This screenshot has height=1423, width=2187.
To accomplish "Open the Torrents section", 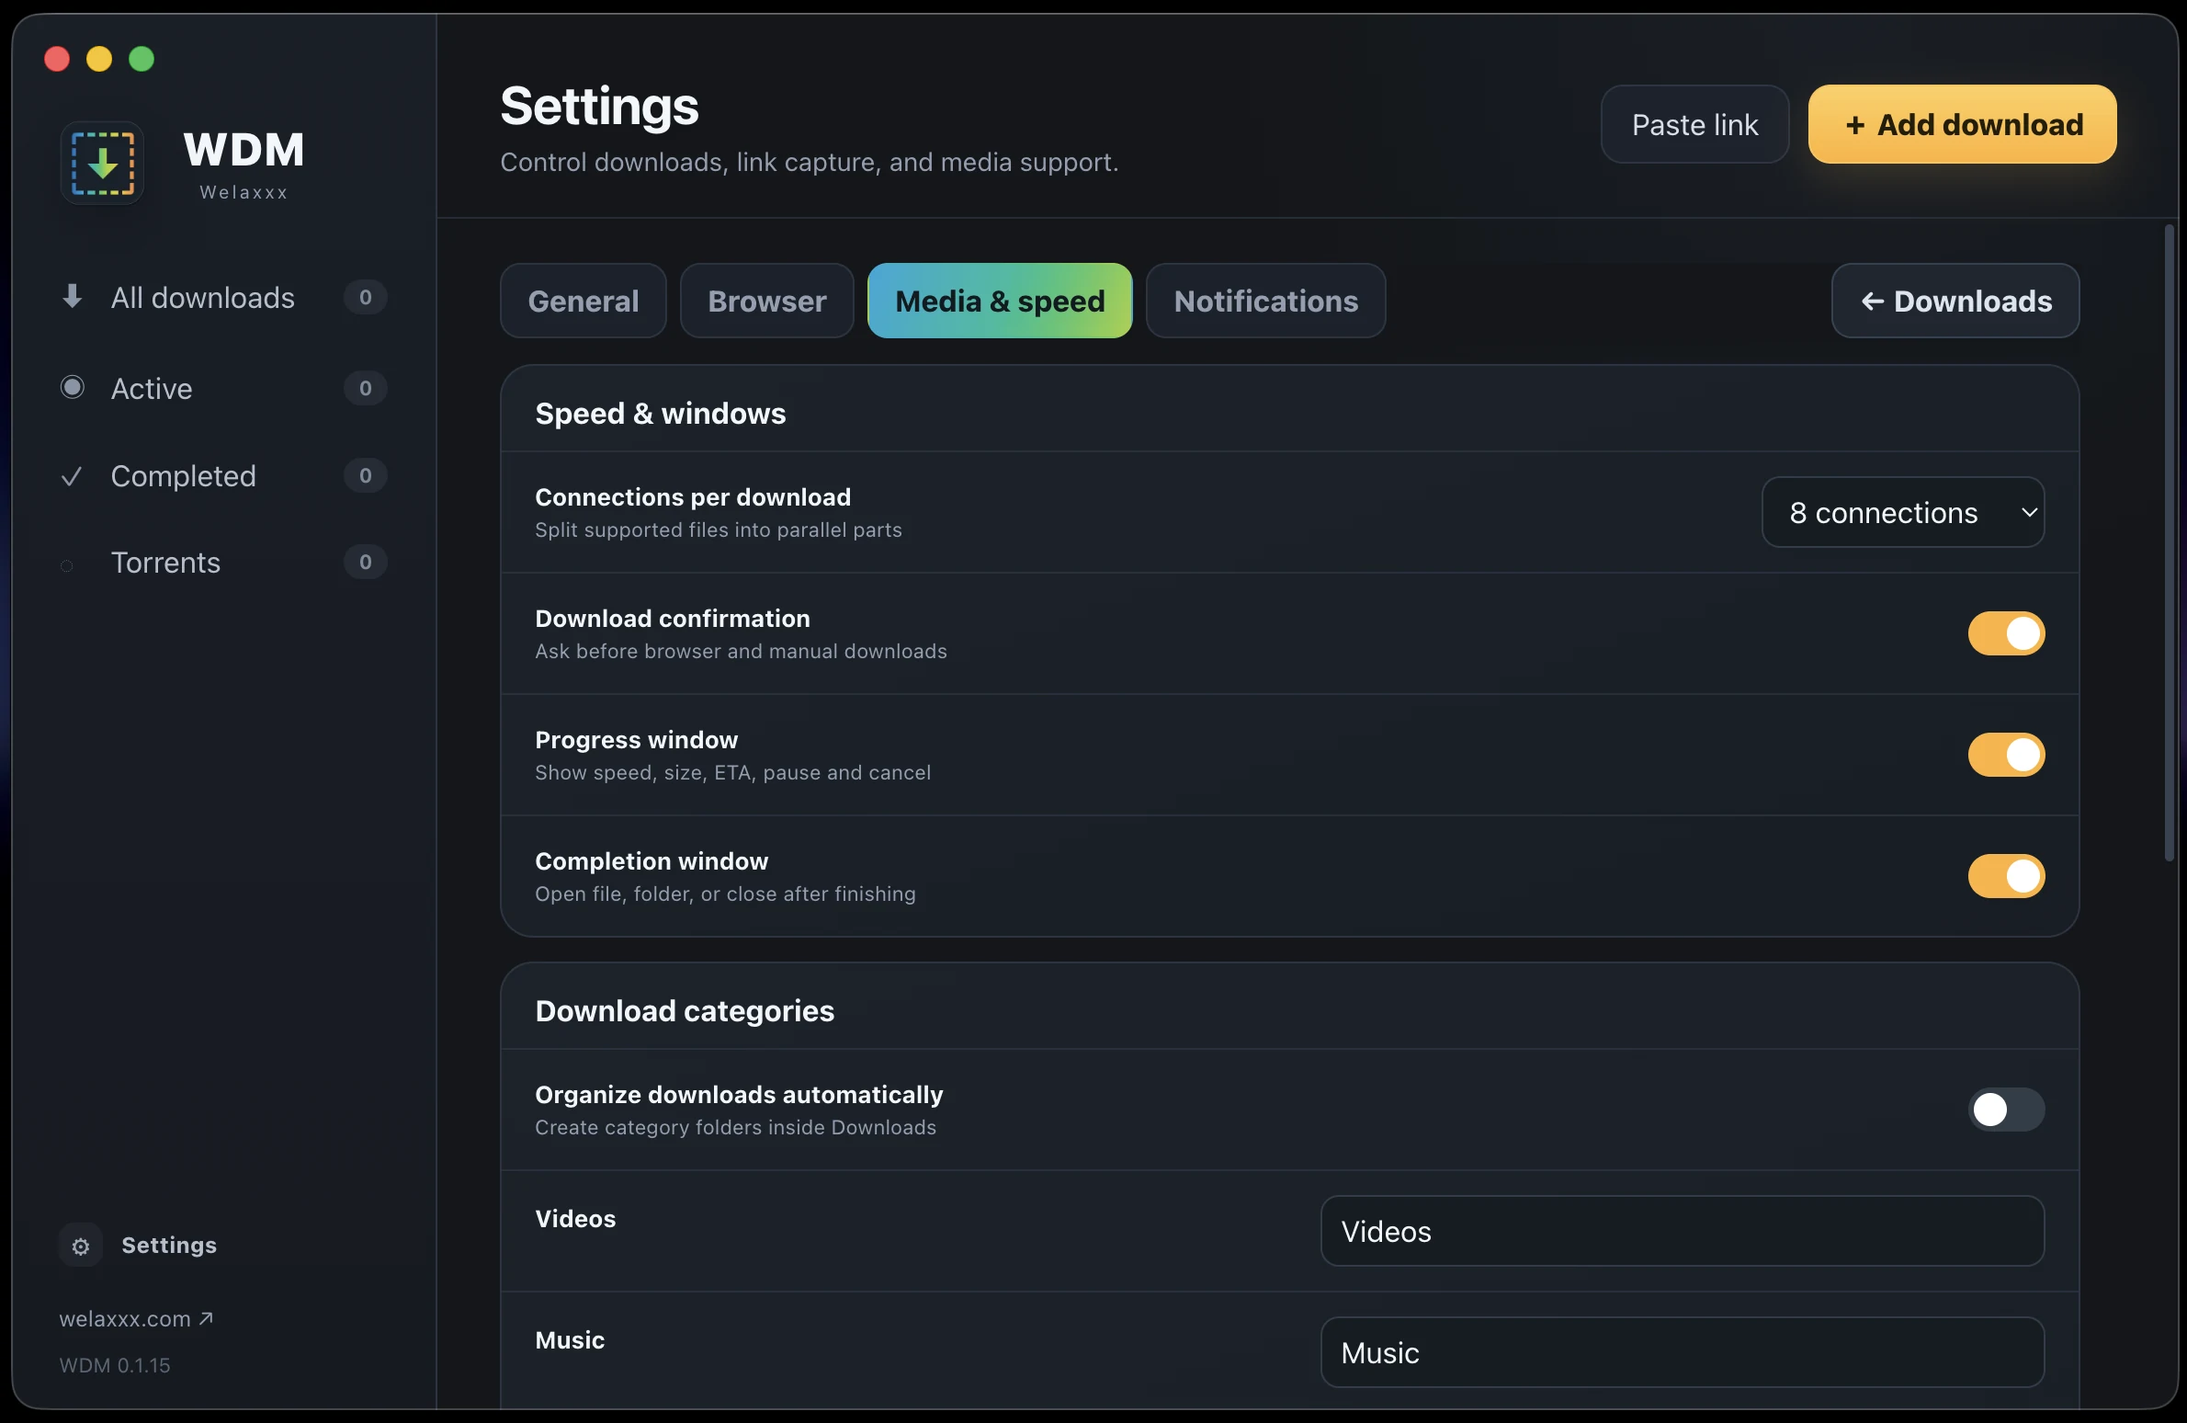I will [x=223, y=562].
